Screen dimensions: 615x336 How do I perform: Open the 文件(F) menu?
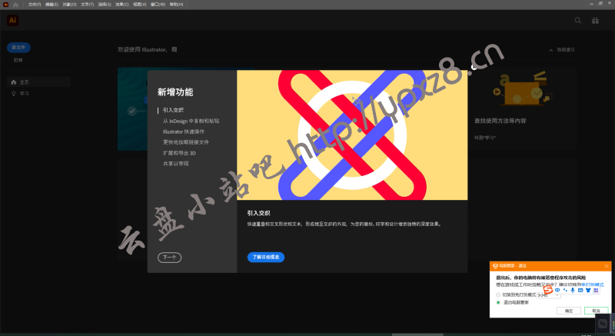35,5
